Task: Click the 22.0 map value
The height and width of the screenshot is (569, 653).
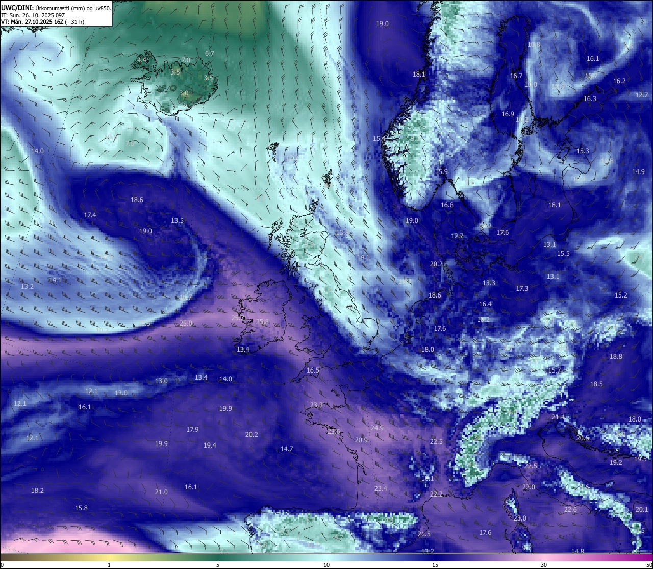Action: tap(529, 487)
